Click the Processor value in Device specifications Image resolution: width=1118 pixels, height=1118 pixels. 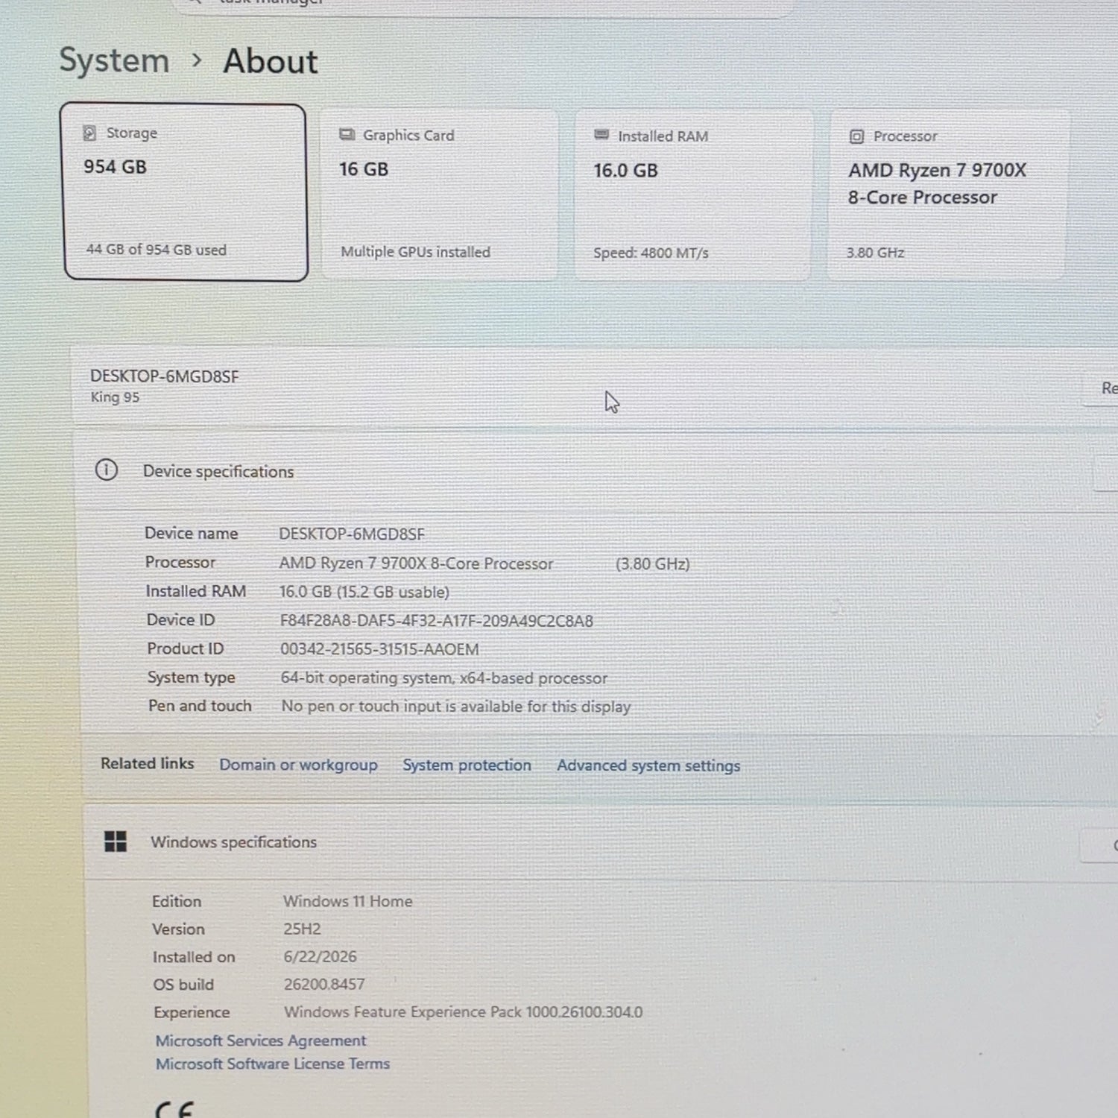(x=417, y=563)
